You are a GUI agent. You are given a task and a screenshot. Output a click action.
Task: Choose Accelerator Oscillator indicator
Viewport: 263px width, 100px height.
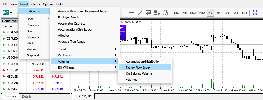point(85,23)
